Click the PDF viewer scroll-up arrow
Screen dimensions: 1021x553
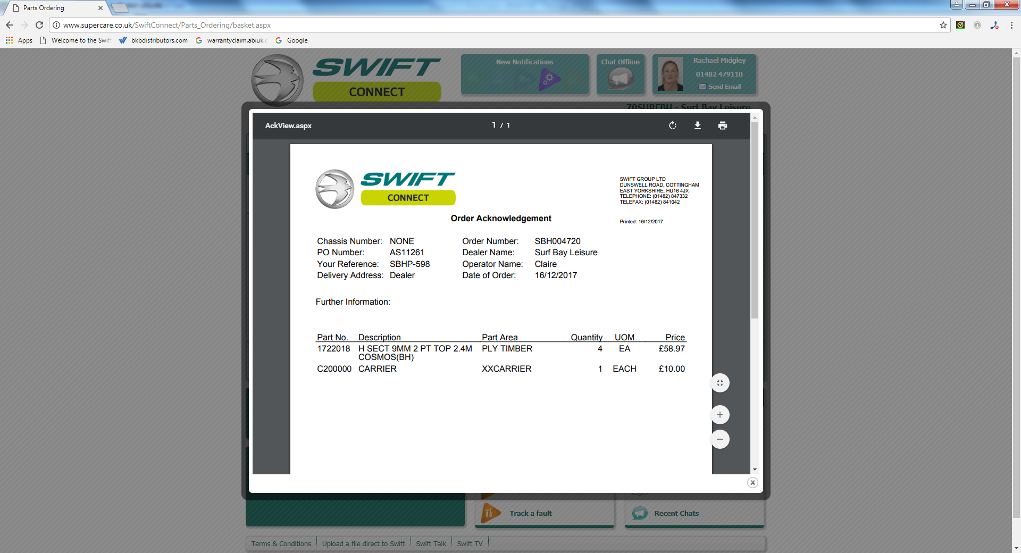point(755,117)
